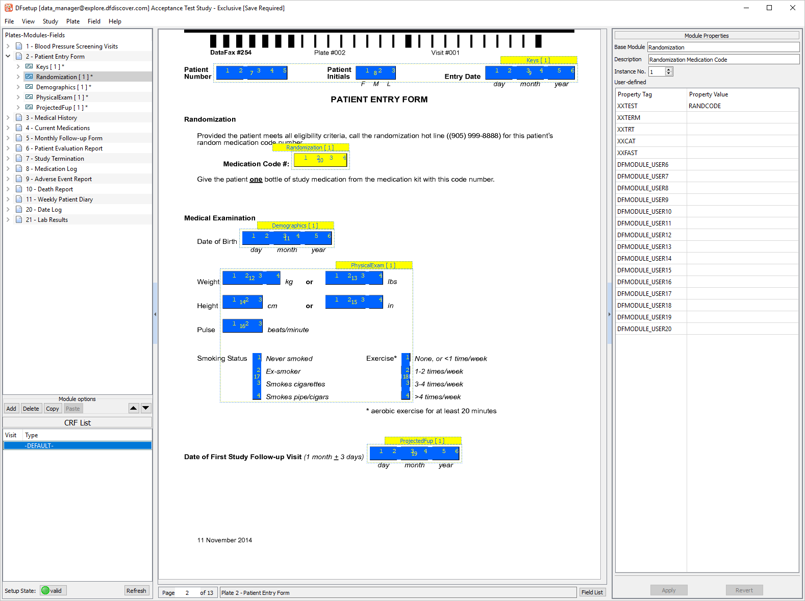
Task: Collapse the Patient Entry Form tree node
Action: pos(8,57)
